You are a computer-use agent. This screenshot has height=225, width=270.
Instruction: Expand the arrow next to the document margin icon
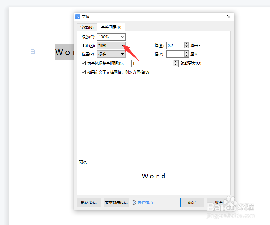coord(38,51)
